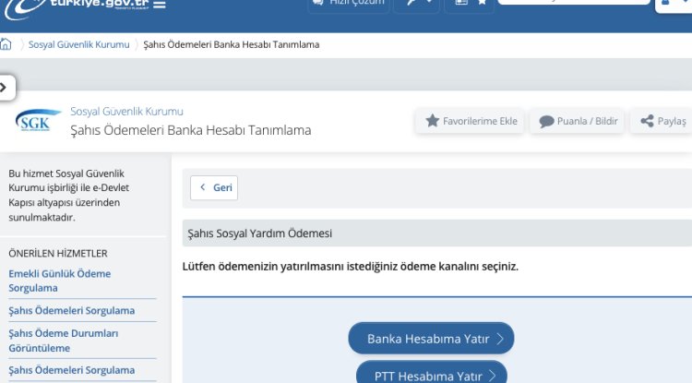Choose PTT Hesabıma Yatır payment channel
This screenshot has height=383, width=692.
coord(432,374)
